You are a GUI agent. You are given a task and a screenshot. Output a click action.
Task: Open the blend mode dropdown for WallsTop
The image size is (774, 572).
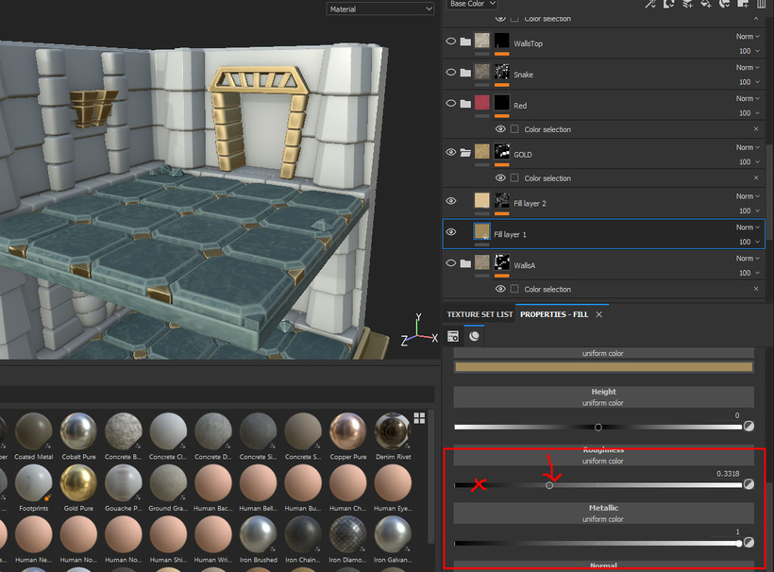click(x=747, y=37)
